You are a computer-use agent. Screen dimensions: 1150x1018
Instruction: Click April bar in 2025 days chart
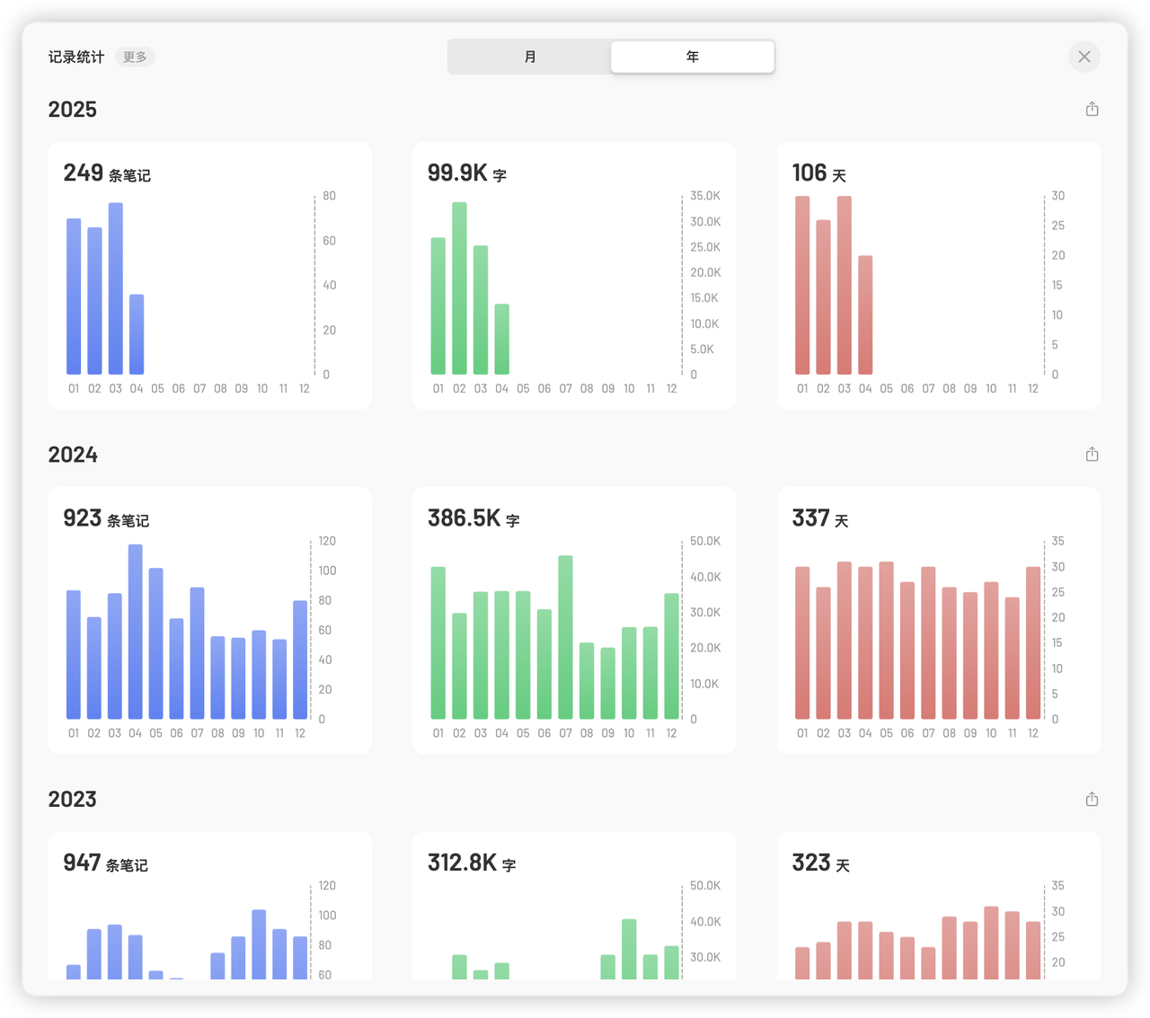pos(865,315)
